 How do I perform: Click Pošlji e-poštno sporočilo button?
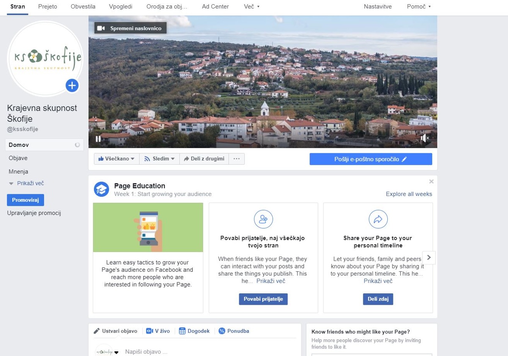pyautogui.click(x=371, y=159)
